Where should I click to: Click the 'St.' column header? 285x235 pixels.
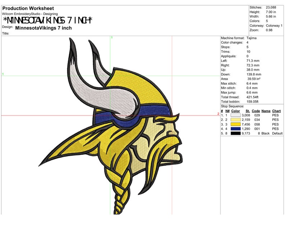pyautogui.click(x=248, y=111)
